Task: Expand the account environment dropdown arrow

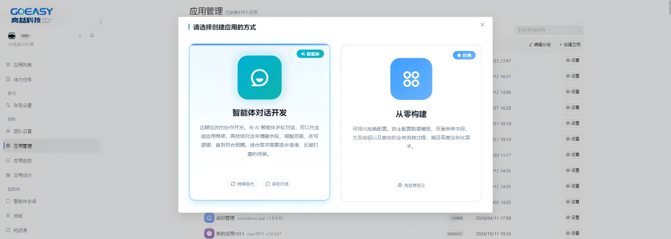Action: click(x=80, y=35)
